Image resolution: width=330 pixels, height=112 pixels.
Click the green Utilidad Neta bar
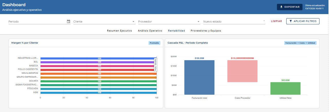point(285,88)
